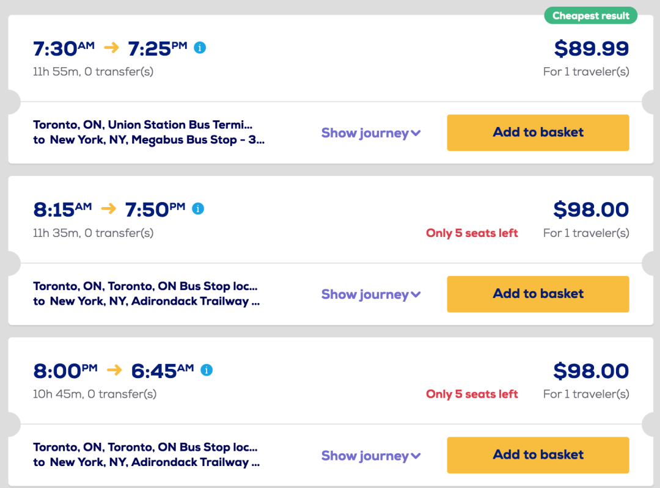Screen dimensions: 660x488
Task: Click arrow icon between 8:00PM and 6:45AM
Action: click(x=114, y=370)
